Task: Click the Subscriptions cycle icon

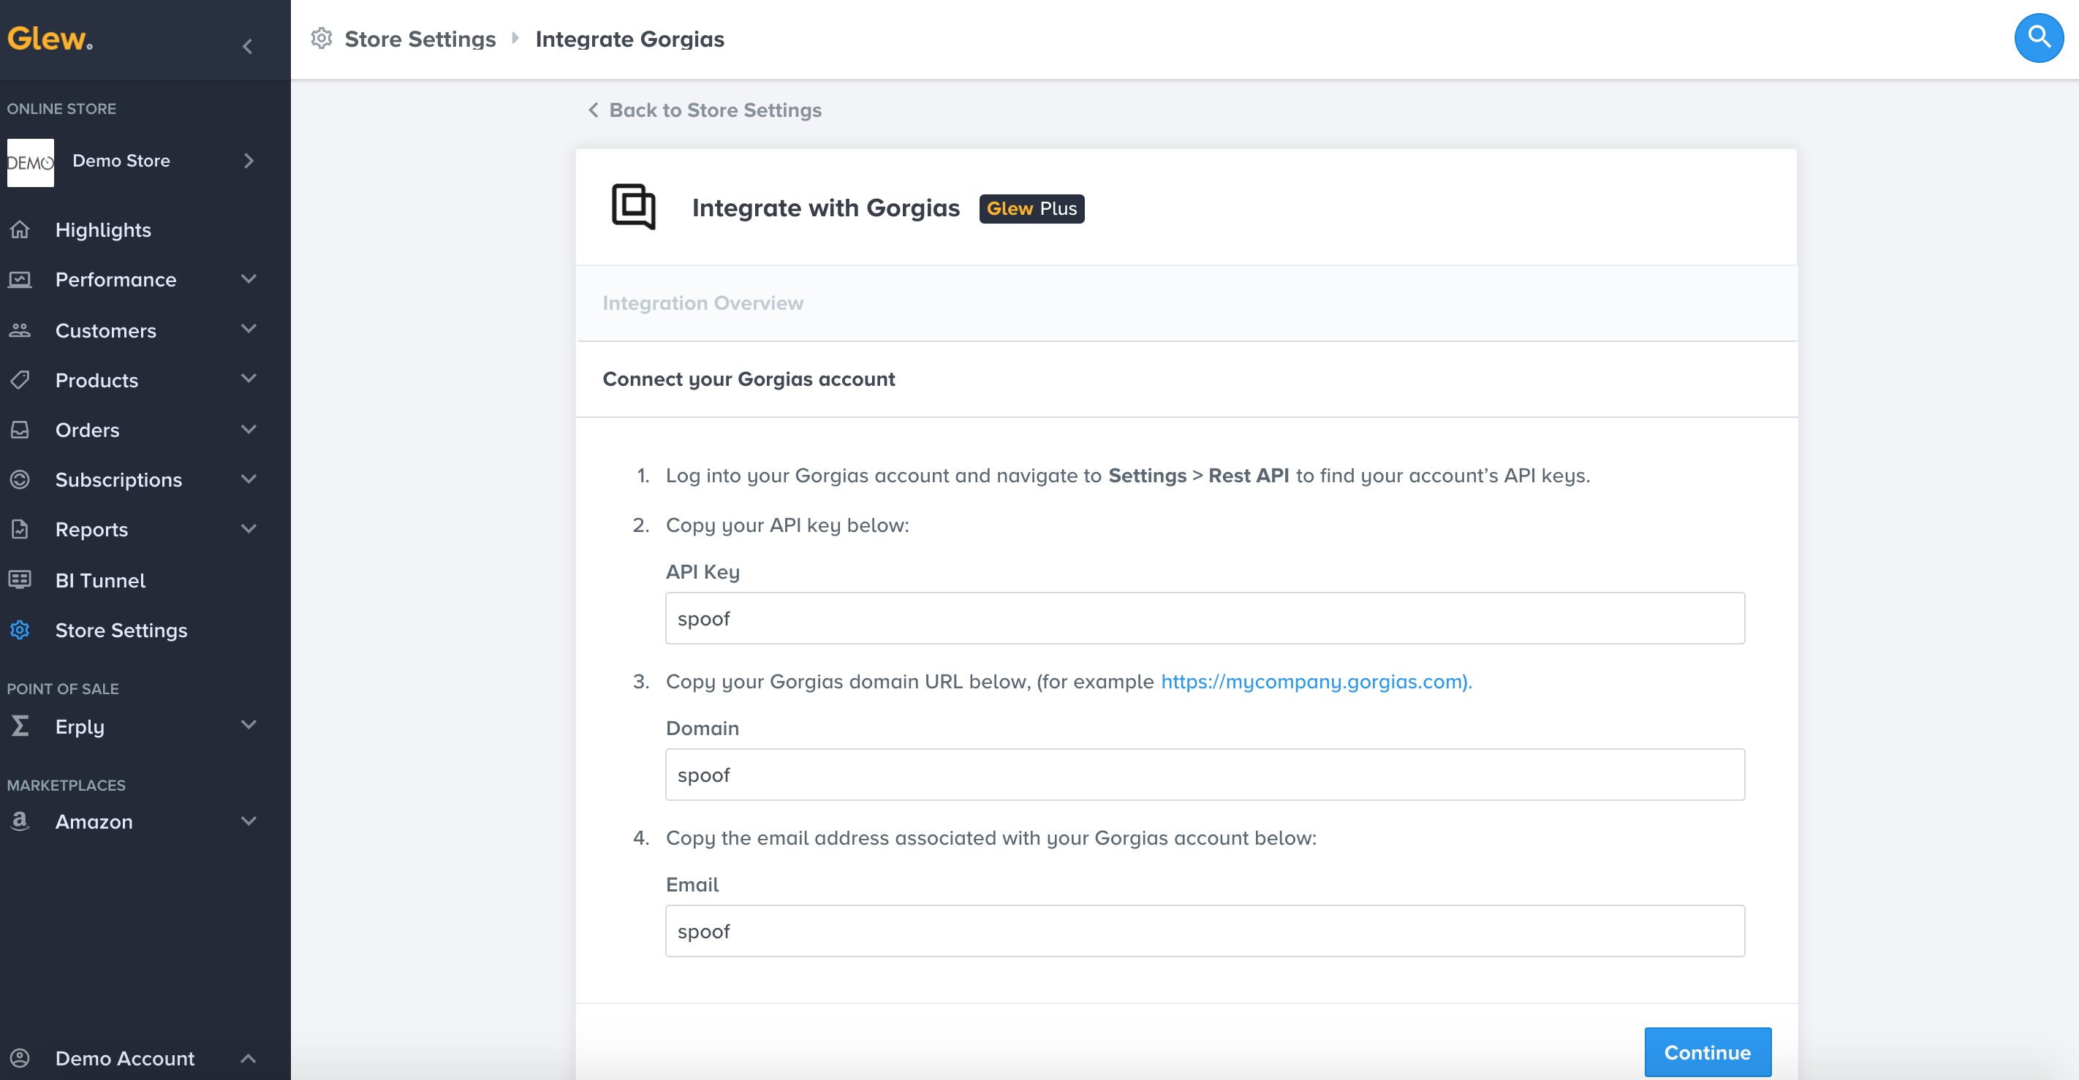Action: 20,479
